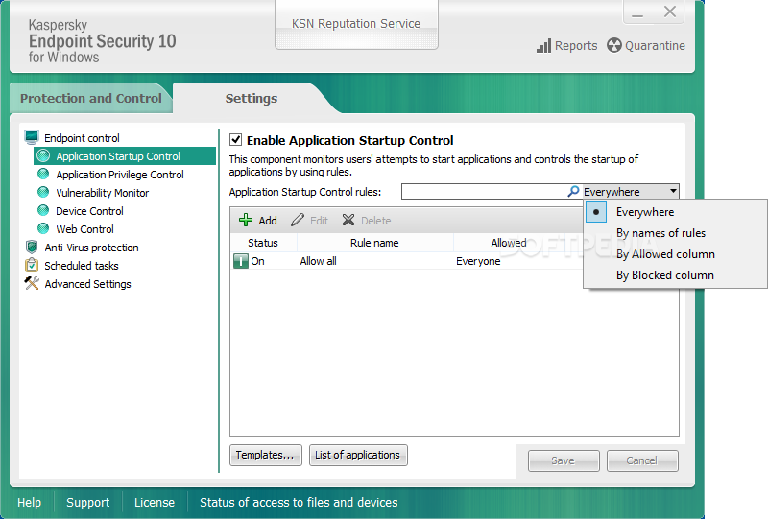Screen dimensions: 768x519
Task: Click the X Delete icon
Action: [x=348, y=220]
